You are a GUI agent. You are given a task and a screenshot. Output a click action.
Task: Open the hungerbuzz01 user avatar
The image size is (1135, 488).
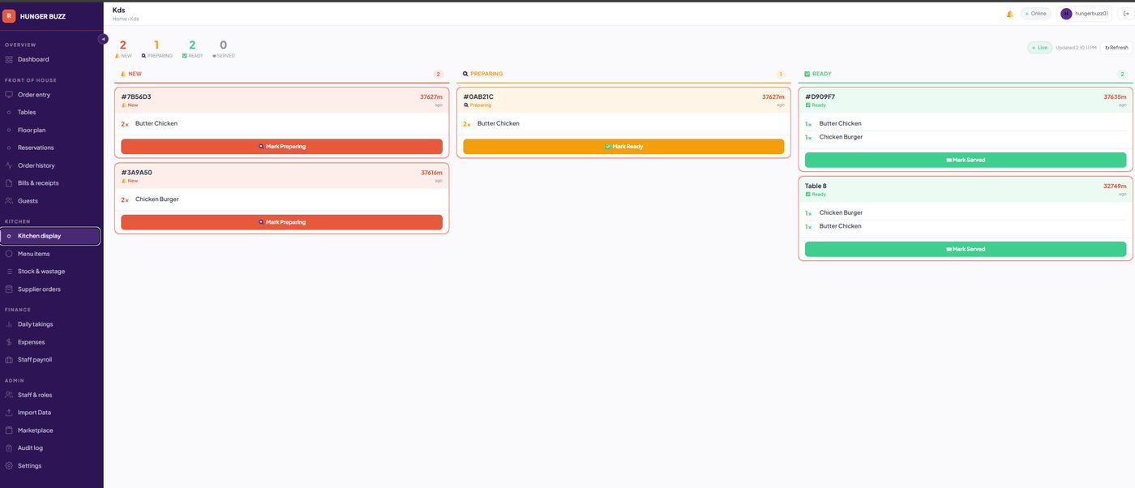[x=1066, y=14]
